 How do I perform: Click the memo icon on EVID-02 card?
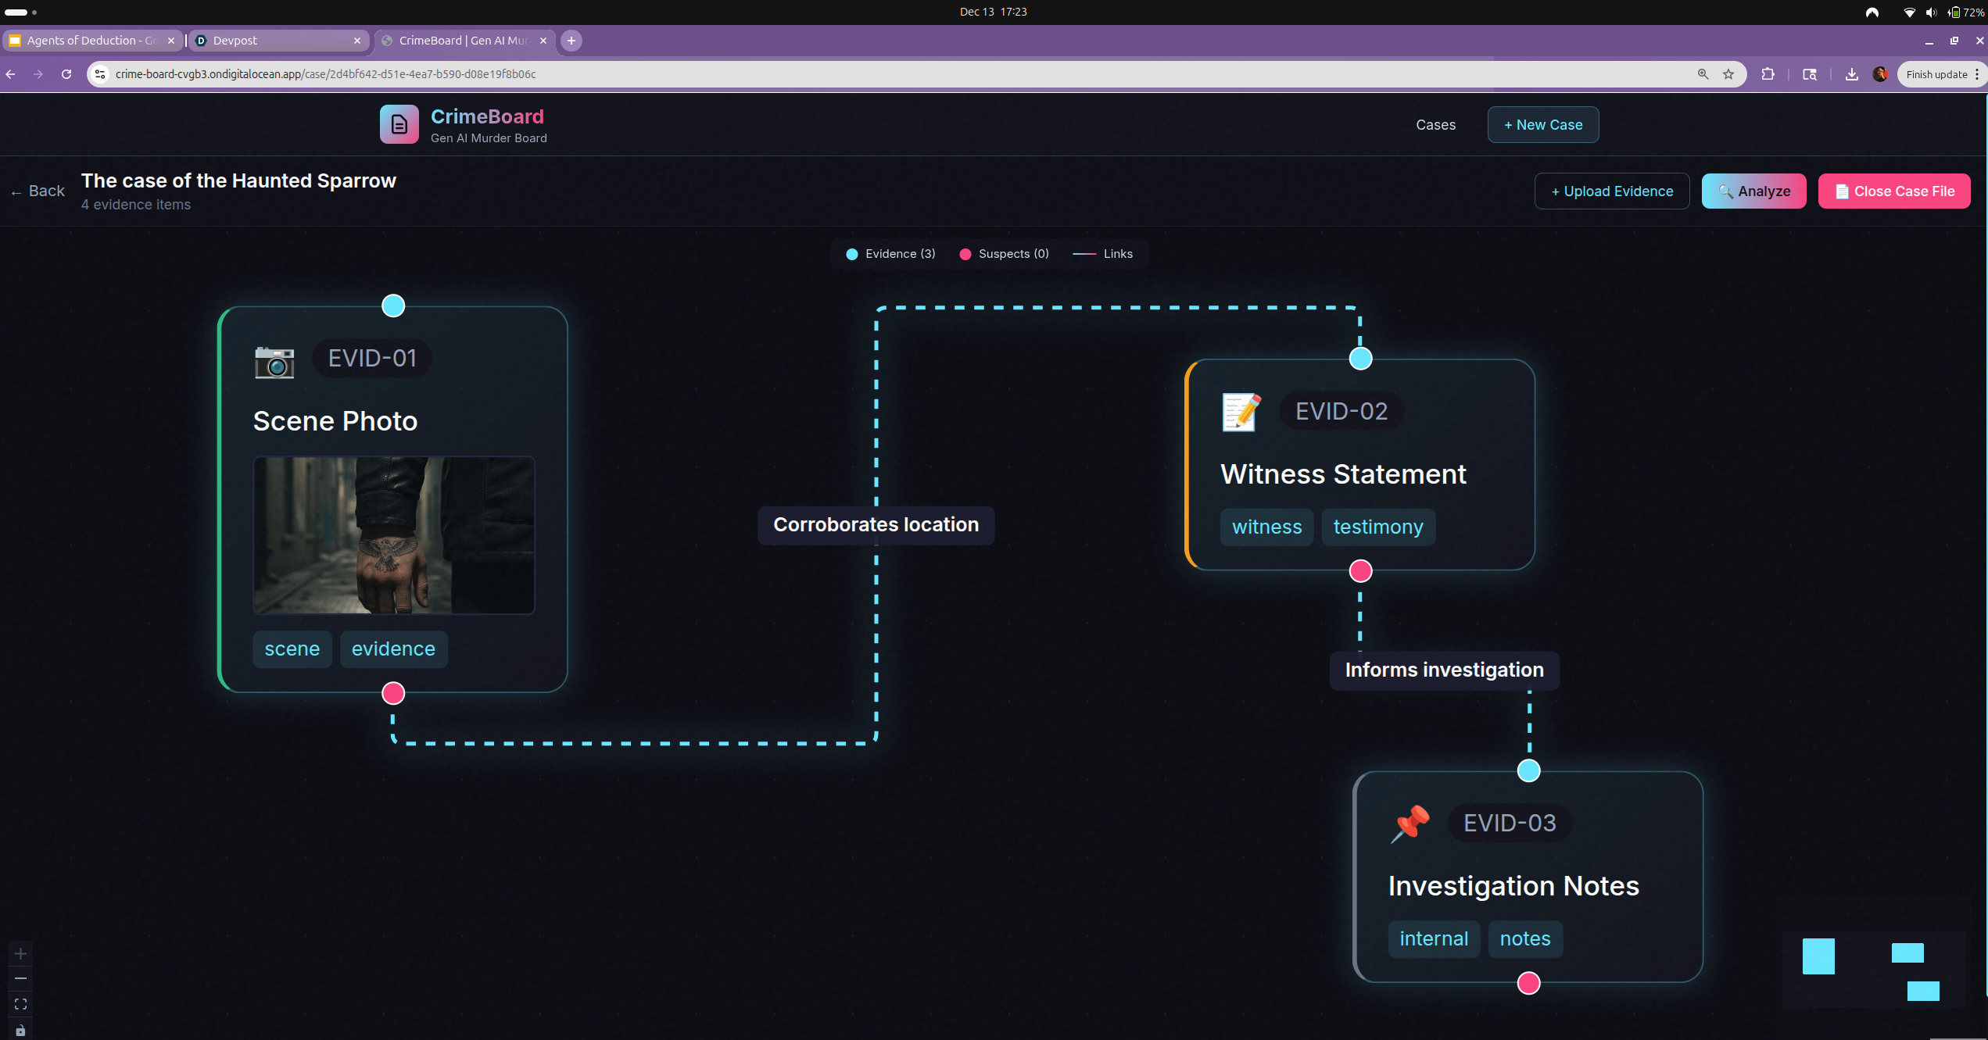1241,413
